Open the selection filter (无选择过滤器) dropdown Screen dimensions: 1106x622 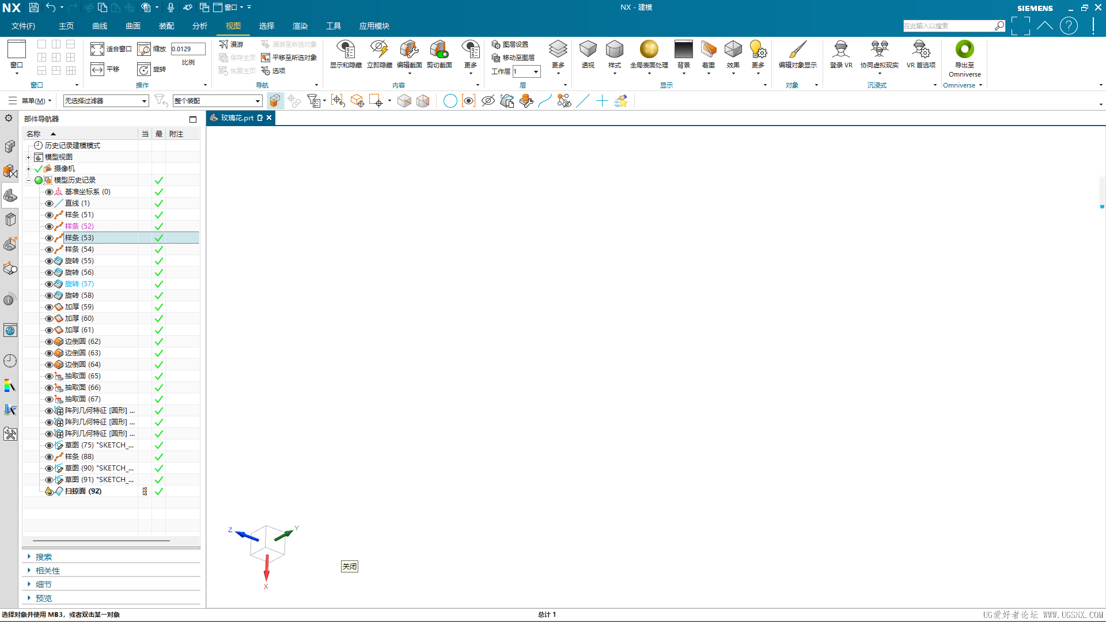click(144, 101)
